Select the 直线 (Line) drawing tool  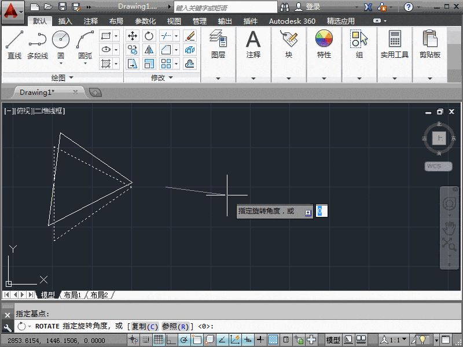click(x=13, y=43)
